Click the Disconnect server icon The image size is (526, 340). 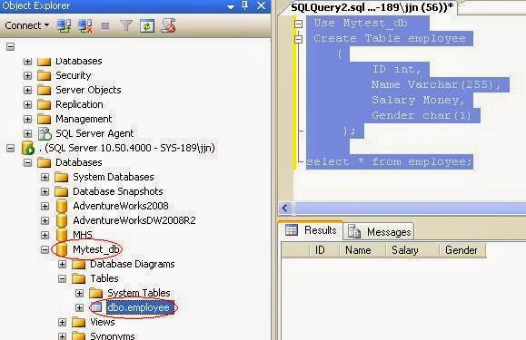(84, 26)
